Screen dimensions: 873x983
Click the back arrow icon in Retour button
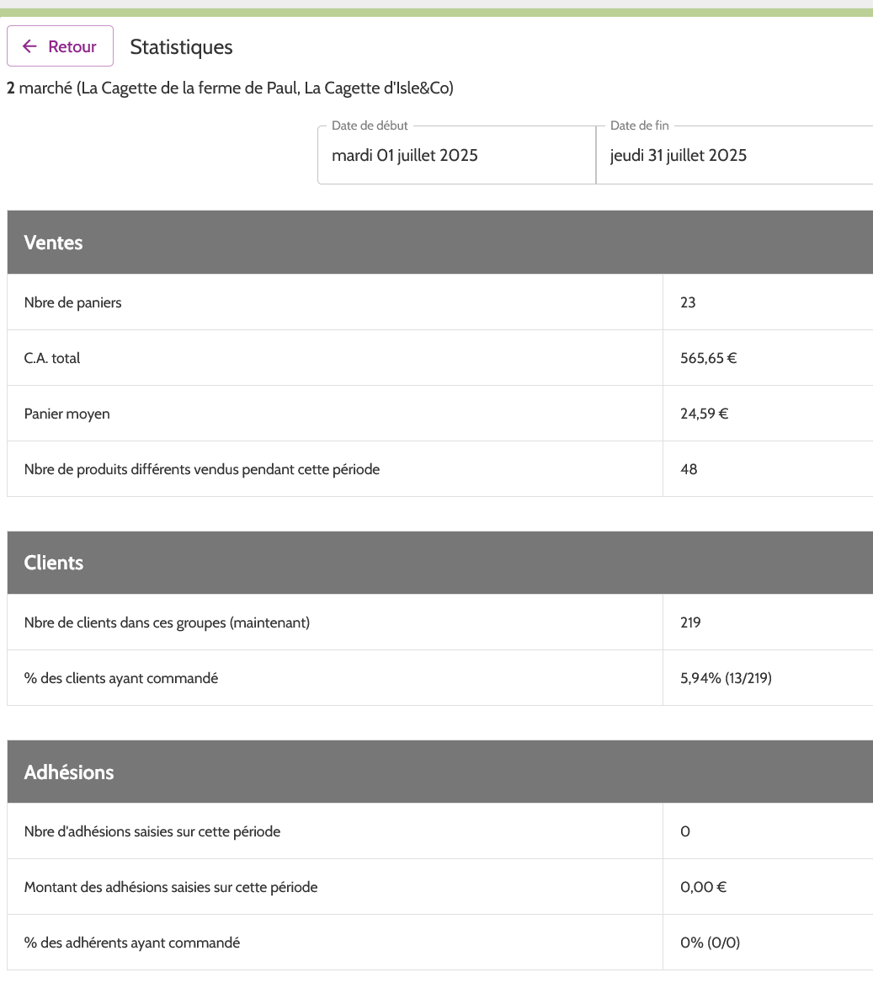pyautogui.click(x=30, y=46)
